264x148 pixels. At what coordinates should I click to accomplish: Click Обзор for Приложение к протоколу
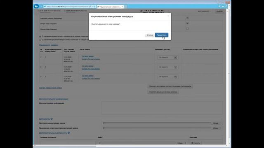(x=216, y=128)
